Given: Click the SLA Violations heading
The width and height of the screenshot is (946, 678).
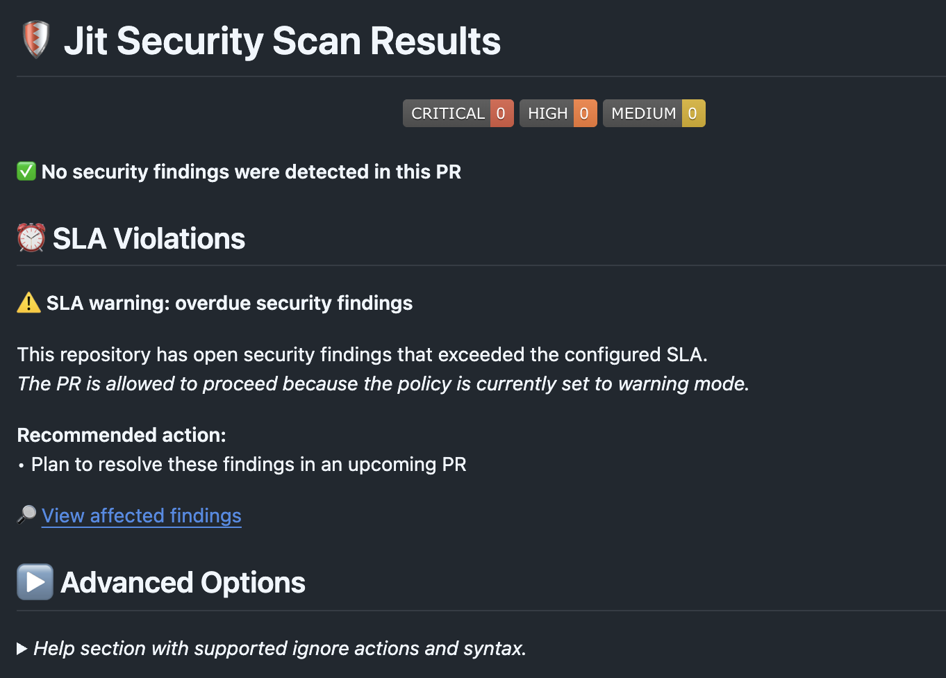Looking at the screenshot, I should pyautogui.click(x=149, y=239).
